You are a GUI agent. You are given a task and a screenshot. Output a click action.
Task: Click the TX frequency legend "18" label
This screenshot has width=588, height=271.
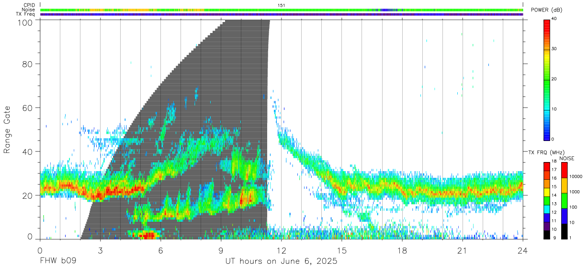click(553, 161)
